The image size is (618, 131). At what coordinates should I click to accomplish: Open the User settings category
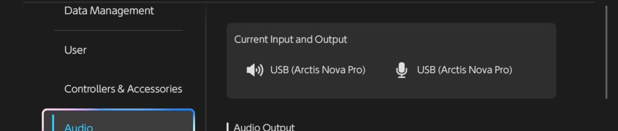[x=75, y=50]
